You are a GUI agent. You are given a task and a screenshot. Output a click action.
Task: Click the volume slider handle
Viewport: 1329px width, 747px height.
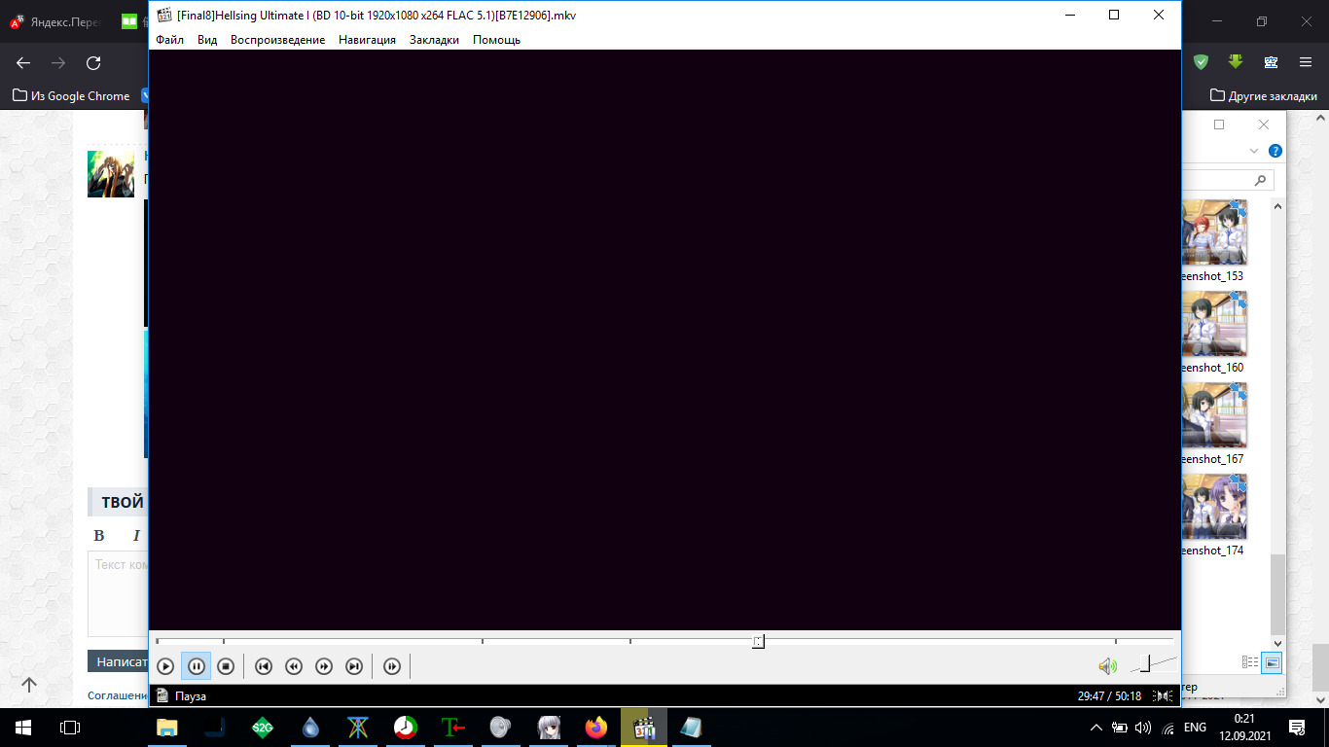(1145, 664)
